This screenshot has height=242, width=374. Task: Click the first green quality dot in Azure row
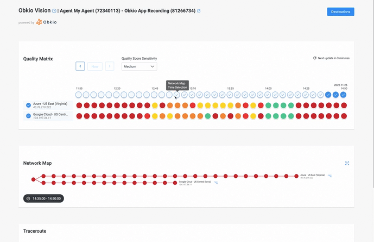(x=268, y=106)
